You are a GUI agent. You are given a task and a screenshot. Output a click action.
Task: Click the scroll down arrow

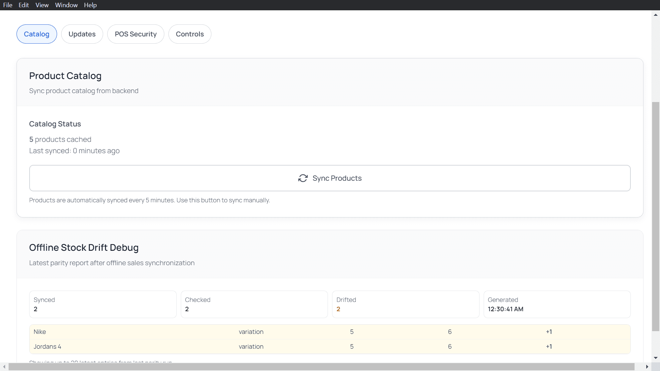coord(656,358)
